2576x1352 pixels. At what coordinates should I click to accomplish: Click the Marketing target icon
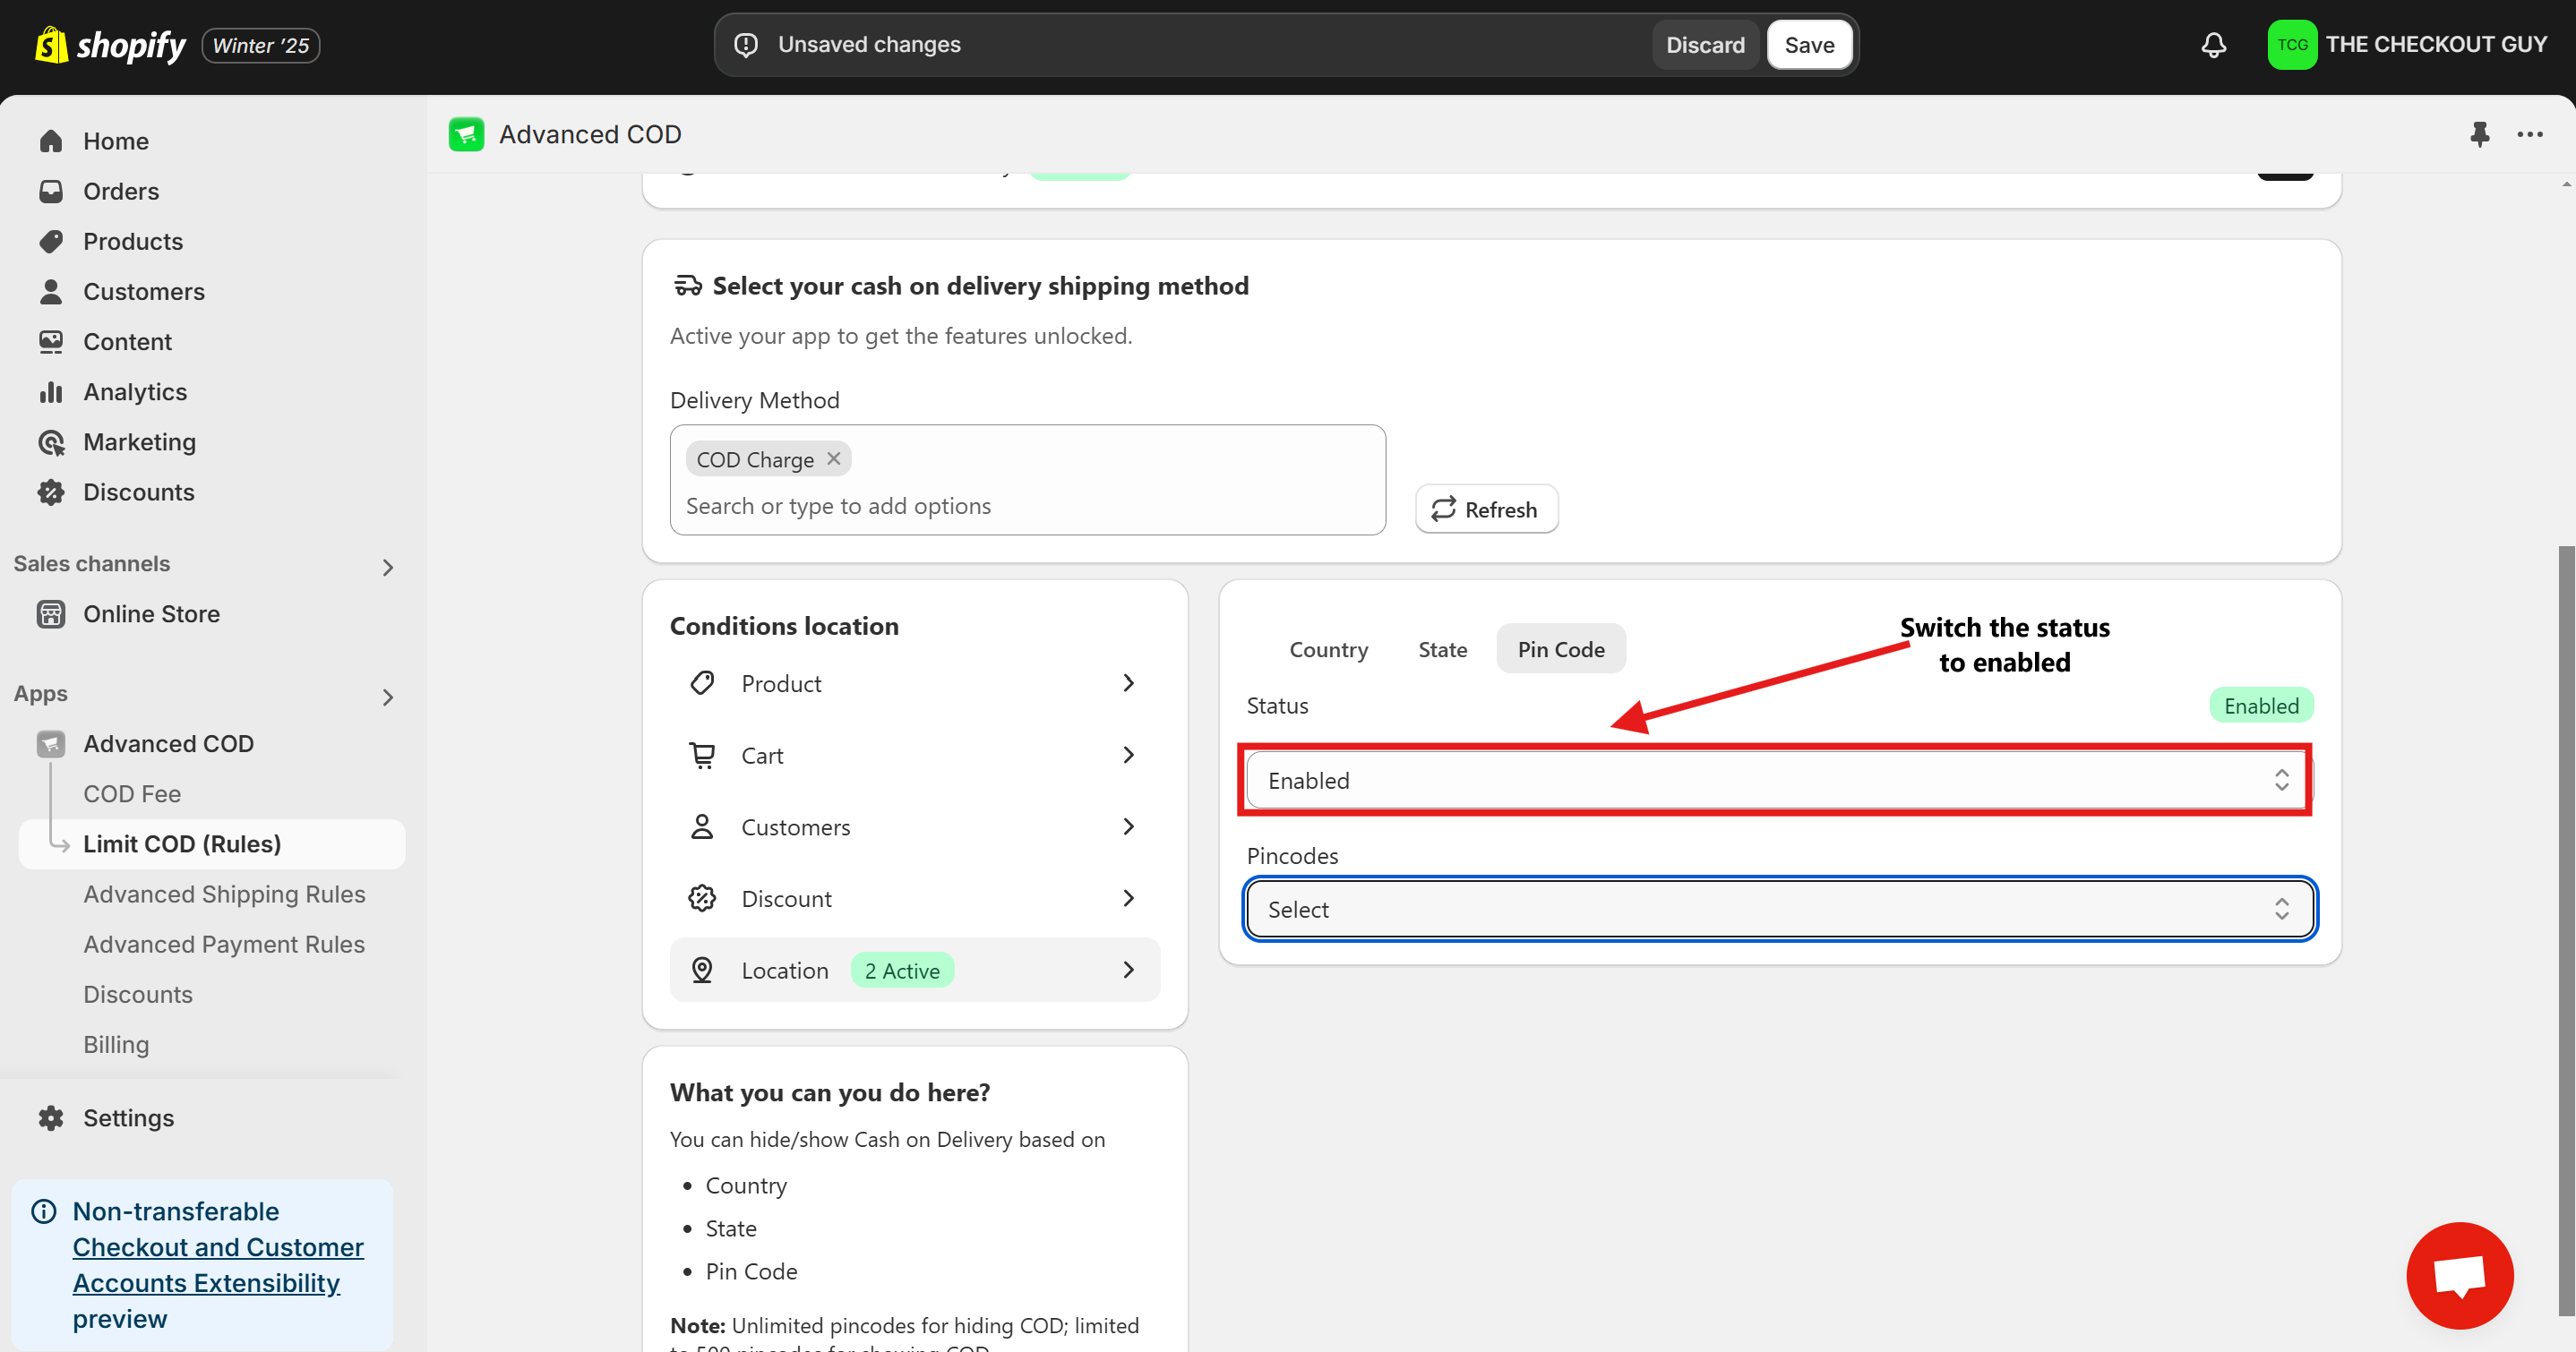[x=51, y=441]
